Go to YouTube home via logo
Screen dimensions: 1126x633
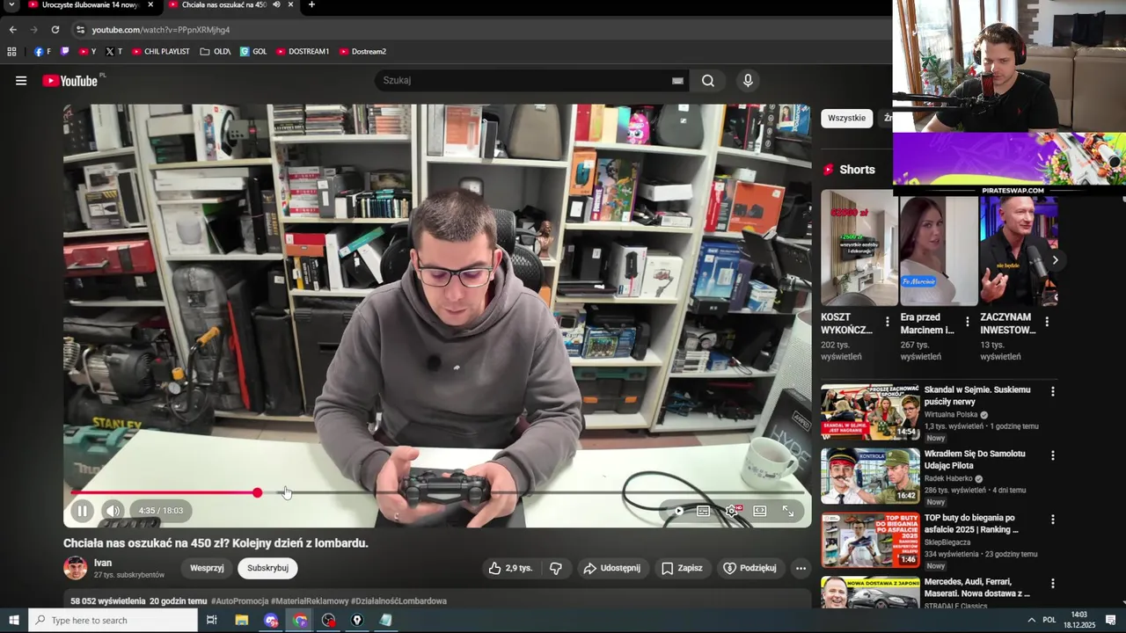coord(69,81)
